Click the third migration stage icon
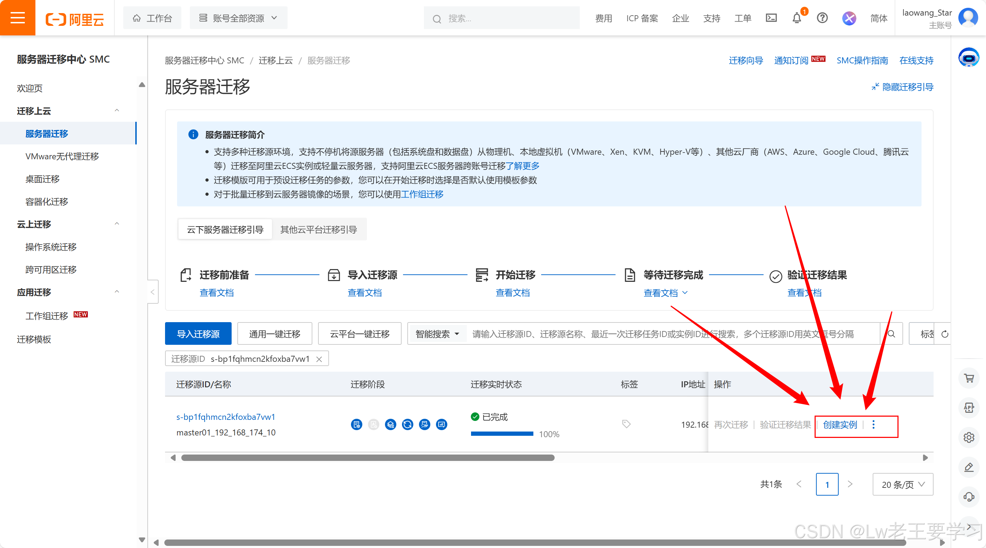This screenshot has height=548, width=986. click(x=390, y=424)
